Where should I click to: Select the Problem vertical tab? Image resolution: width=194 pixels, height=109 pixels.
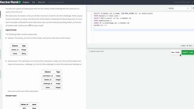(x=1, y=14)
